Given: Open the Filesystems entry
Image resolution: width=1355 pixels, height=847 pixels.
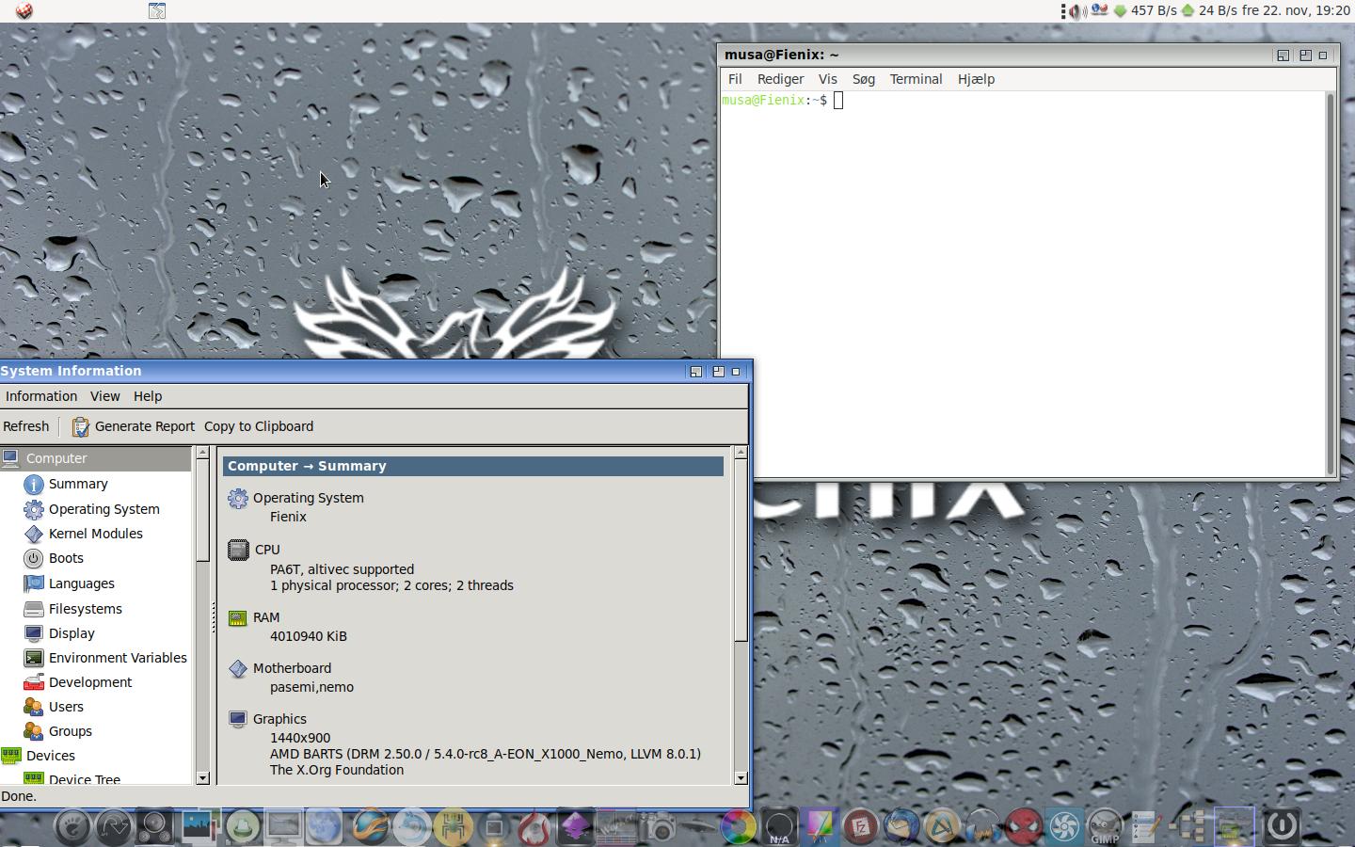Looking at the screenshot, I should pyautogui.click(x=85, y=609).
